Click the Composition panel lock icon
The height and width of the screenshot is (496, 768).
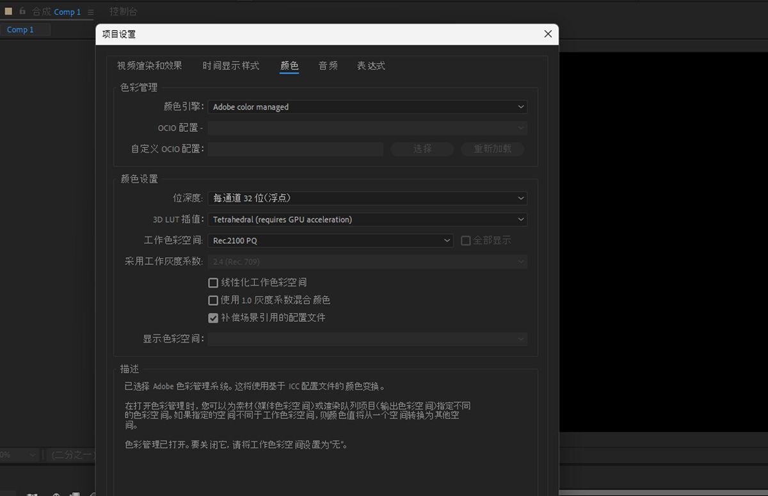click(22, 11)
